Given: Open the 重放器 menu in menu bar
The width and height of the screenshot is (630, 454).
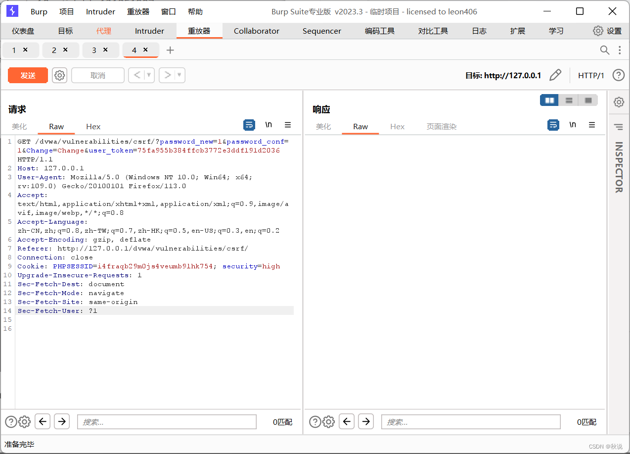Looking at the screenshot, I should (138, 11).
